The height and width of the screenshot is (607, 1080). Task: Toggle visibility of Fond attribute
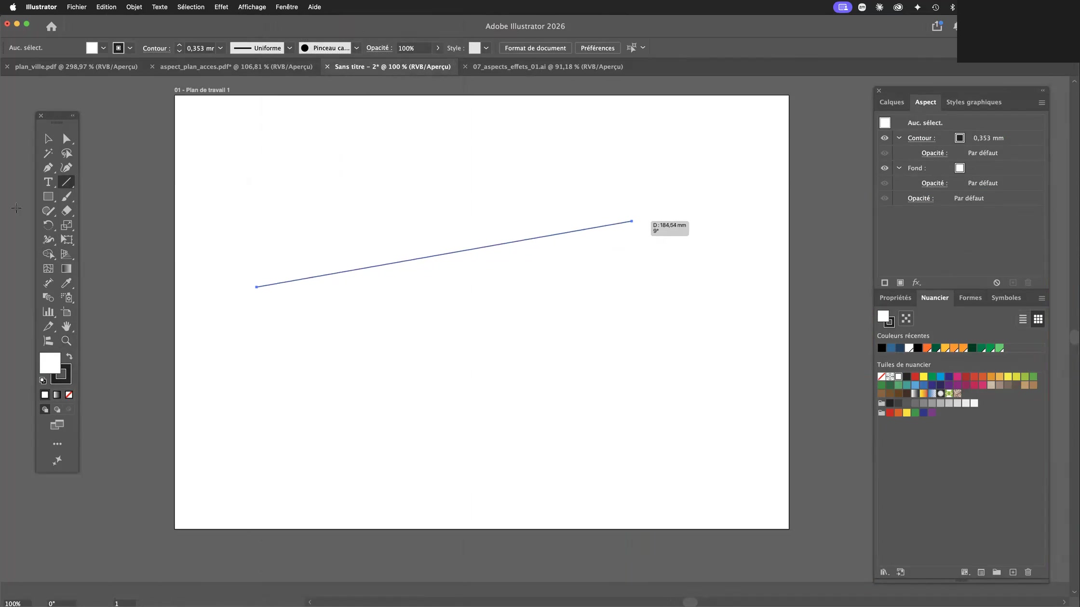pyautogui.click(x=884, y=168)
